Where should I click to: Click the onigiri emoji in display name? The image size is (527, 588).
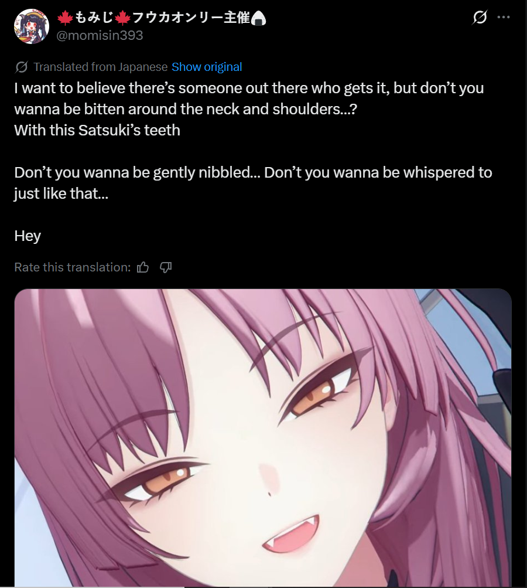258,18
